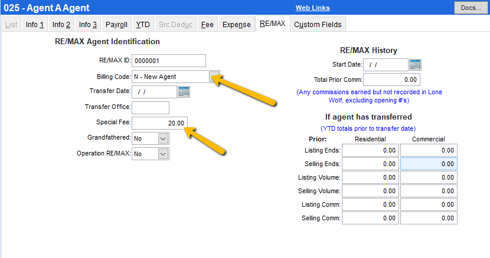Expand the Billing Code dropdown
The image size is (490, 258).
point(214,77)
